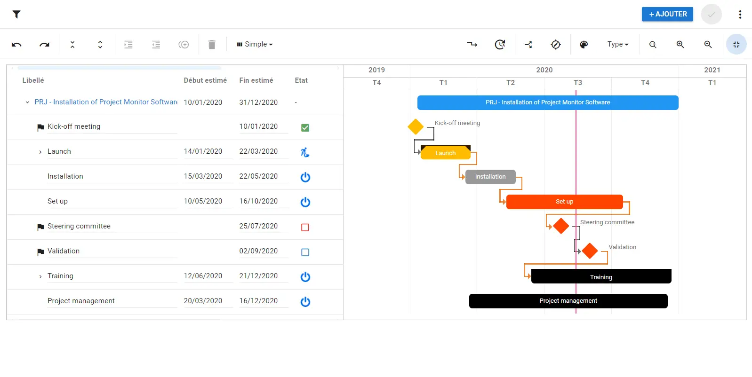Click PRJ end date 31/12/2020
This screenshot has width=752, height=377.
(x=258, y=102)
